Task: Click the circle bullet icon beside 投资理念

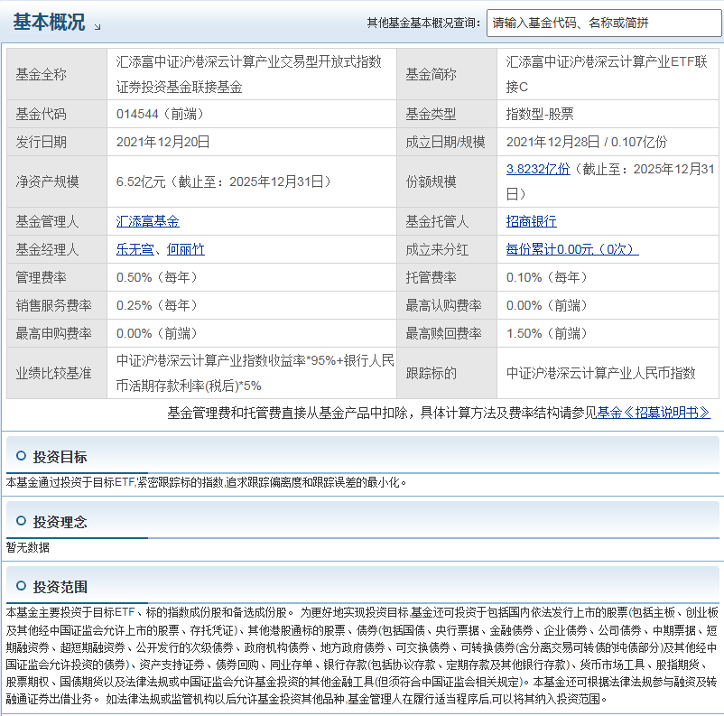Action: [21, 521]
